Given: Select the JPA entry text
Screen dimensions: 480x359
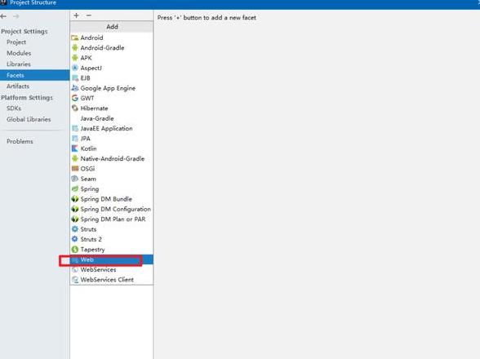Looking at the screenshot, I should 86,139.
